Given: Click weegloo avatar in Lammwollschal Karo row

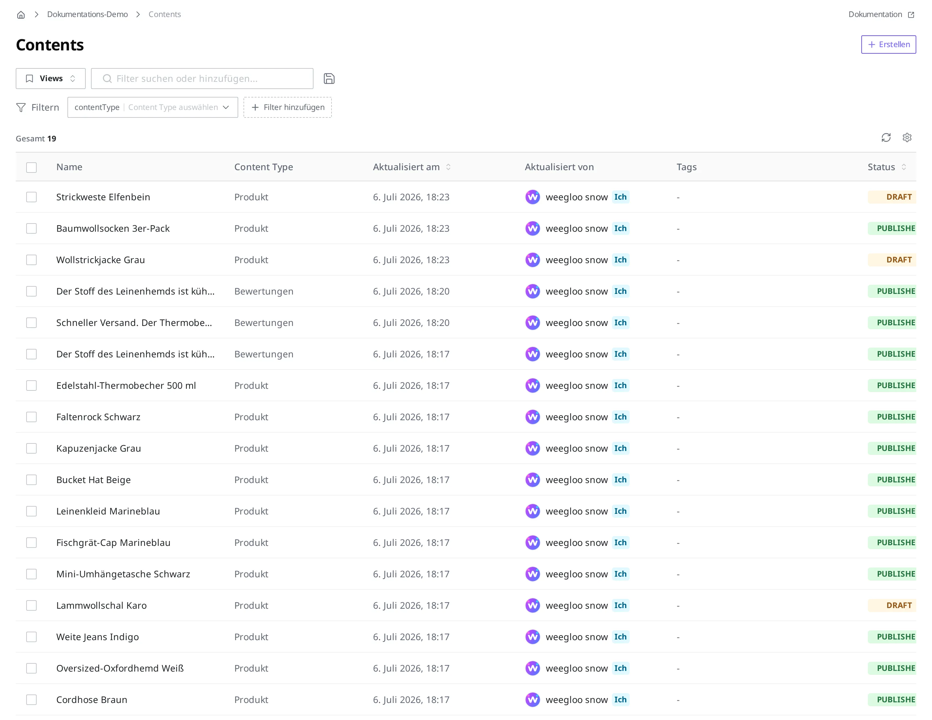Looking at the screenshot, I should click(532, 605).
